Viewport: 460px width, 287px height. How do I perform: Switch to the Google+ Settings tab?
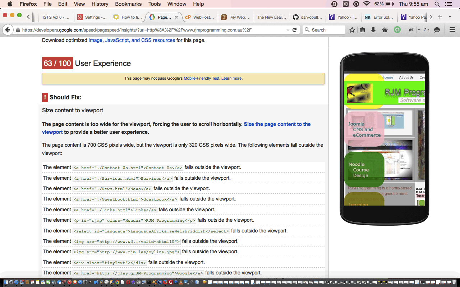92,17
